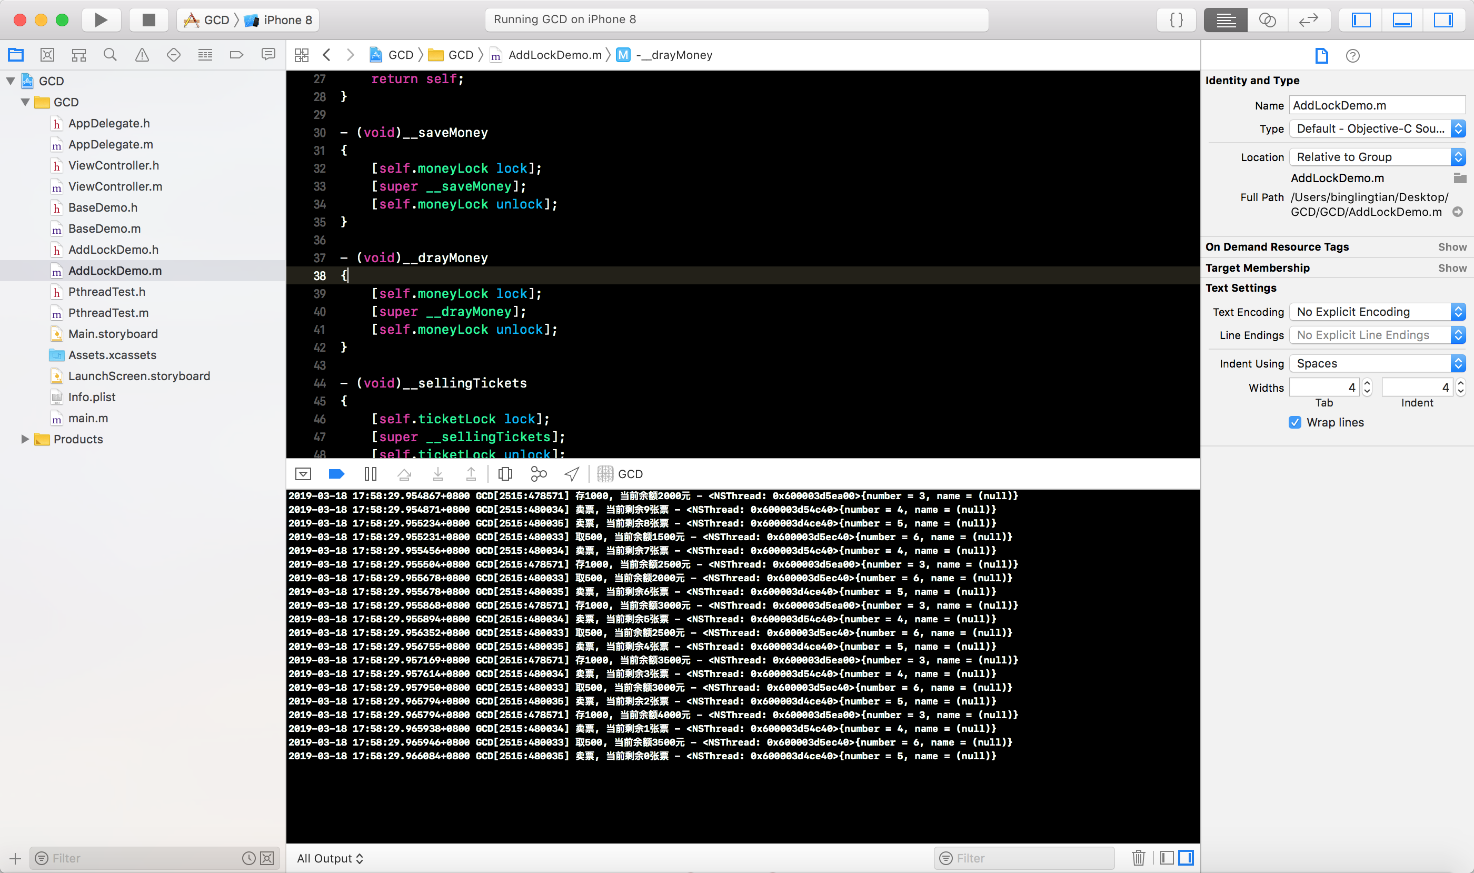Go forward in editor history
This screenshot has height=873, width=1474.
pos(351,55)
